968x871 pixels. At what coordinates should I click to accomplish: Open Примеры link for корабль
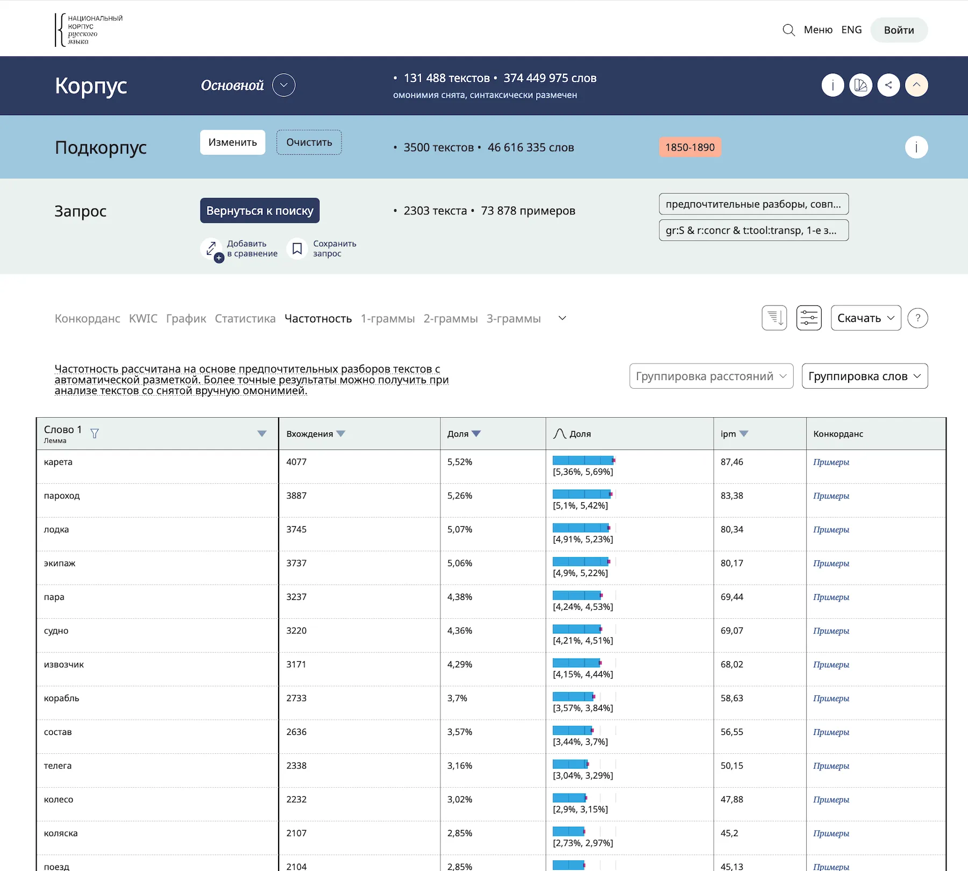click(831, 699)
